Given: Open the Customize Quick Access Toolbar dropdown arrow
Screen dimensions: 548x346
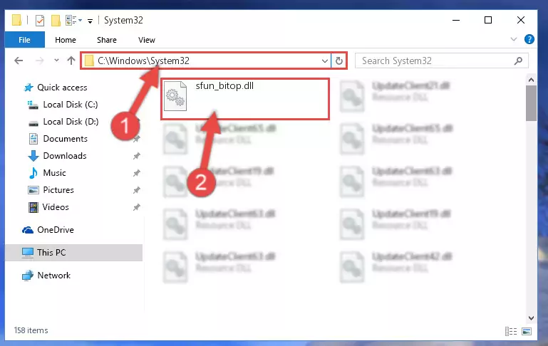Looking at the screenshot, I should (x=91, y=21).
